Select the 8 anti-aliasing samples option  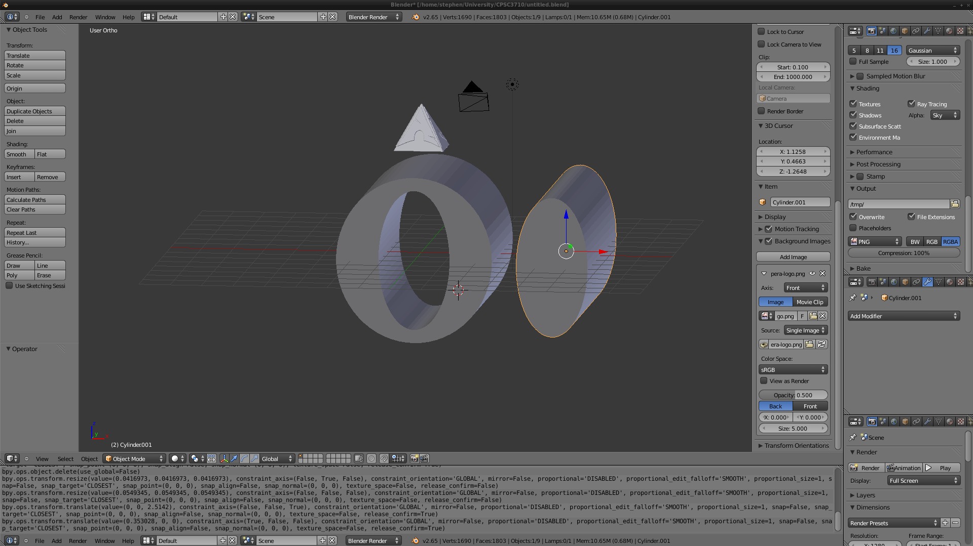pyautogui.click(x=867, y=50)
